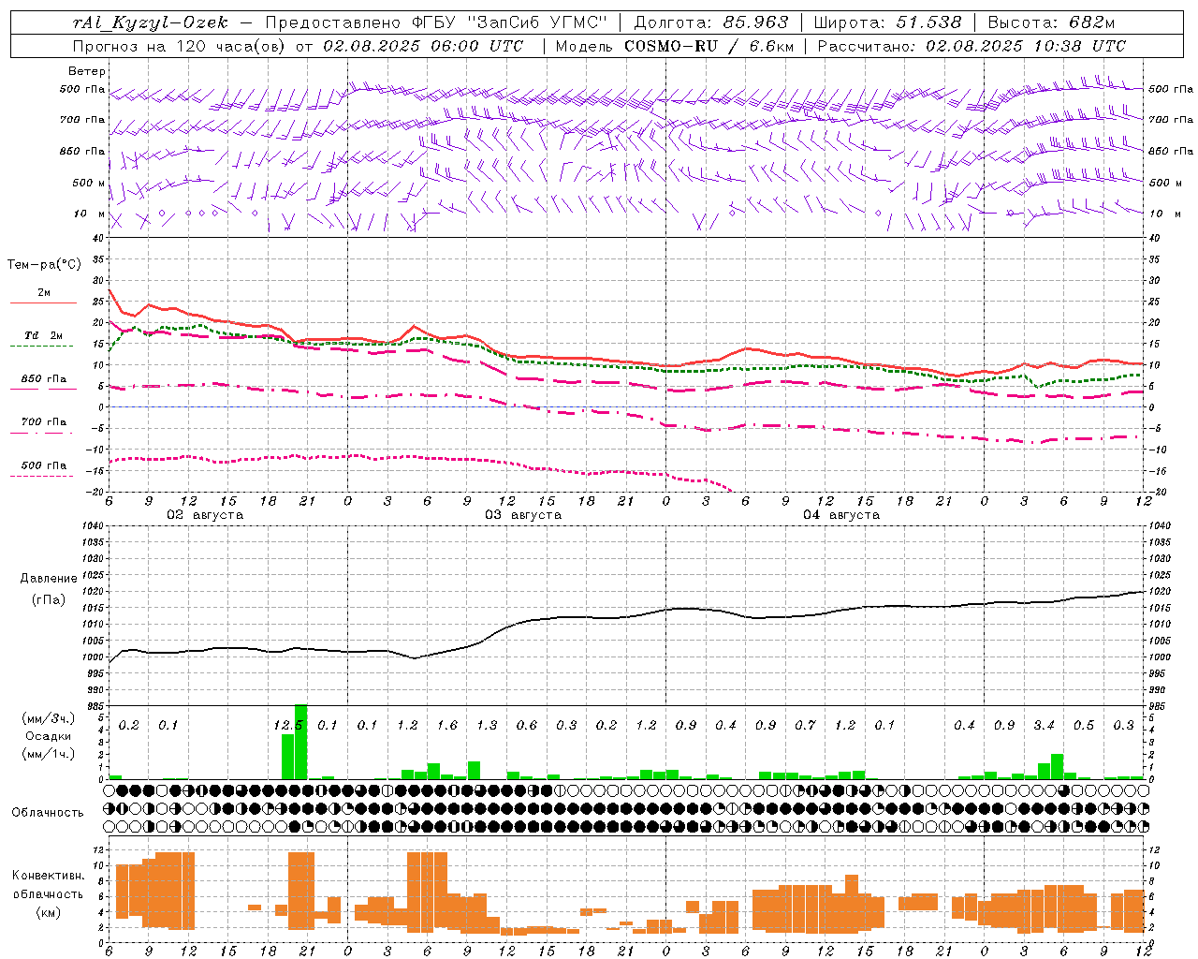Click the provider text ФГБУ "ЗапСиб УГМС"
The width and height of the screenshot is (1198, 959).
click(x=509, y=22)
